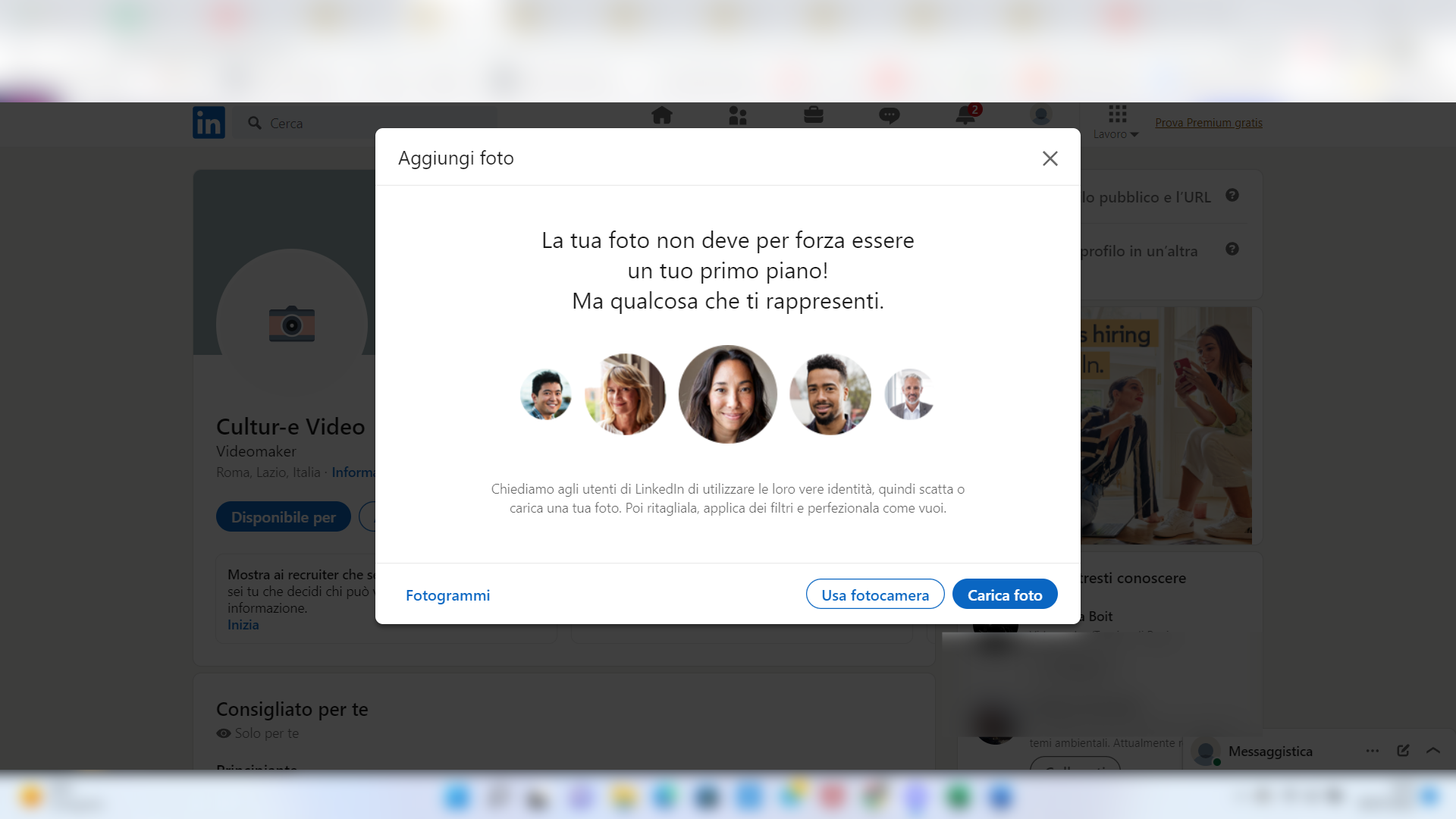Click the help question mark beside the URL setting
The width and height of the screenshot is (1456, 819).
[1232, 196]
